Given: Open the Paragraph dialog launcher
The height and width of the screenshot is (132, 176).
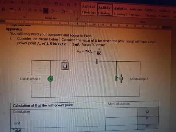Looking at the screenshot, I should (77, 19).
